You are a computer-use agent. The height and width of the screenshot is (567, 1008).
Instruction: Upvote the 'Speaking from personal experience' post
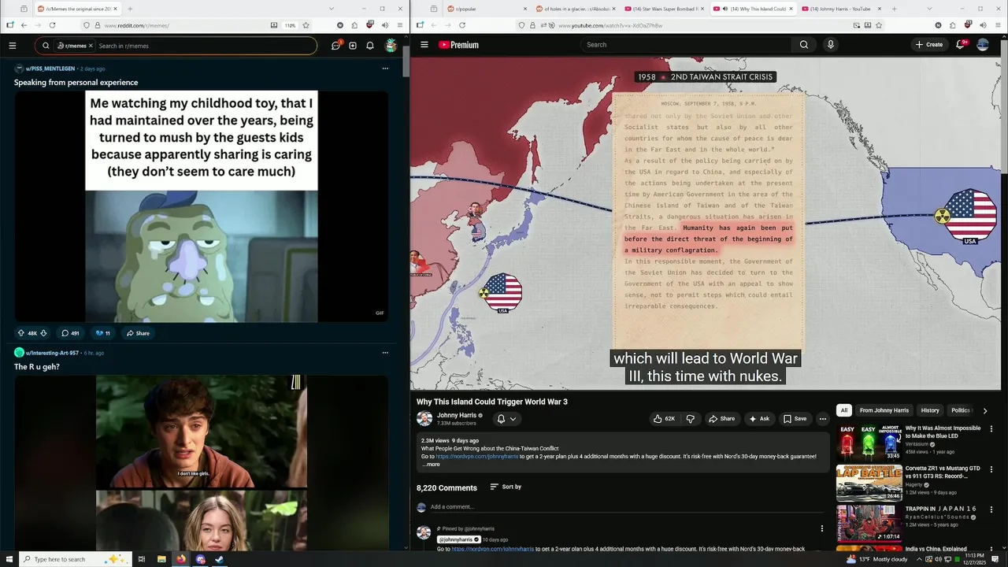[21, 333]
